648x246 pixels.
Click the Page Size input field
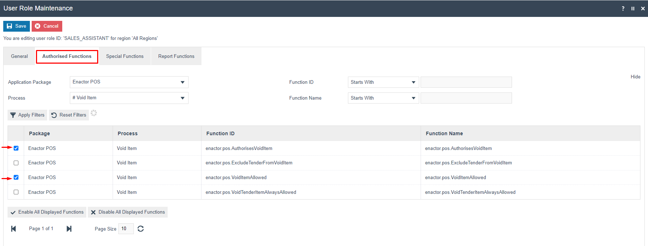[126, 229]
